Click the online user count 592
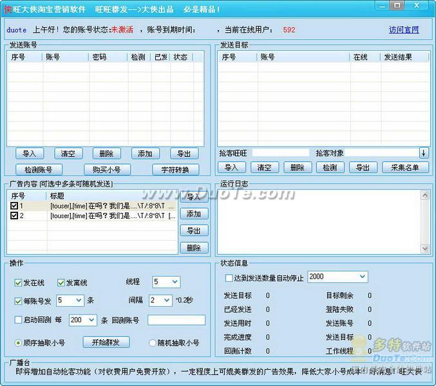Screen dimensions: 436x386 289,30
